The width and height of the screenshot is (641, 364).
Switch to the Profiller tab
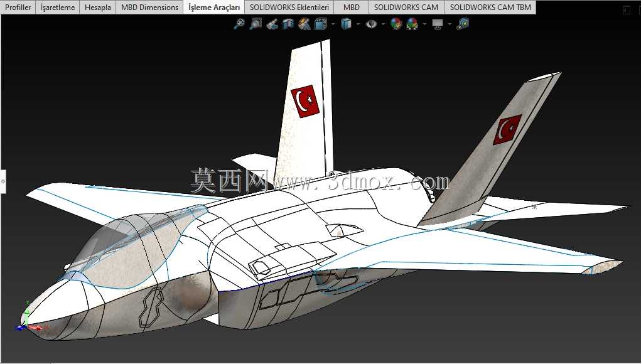click(18, 8)
